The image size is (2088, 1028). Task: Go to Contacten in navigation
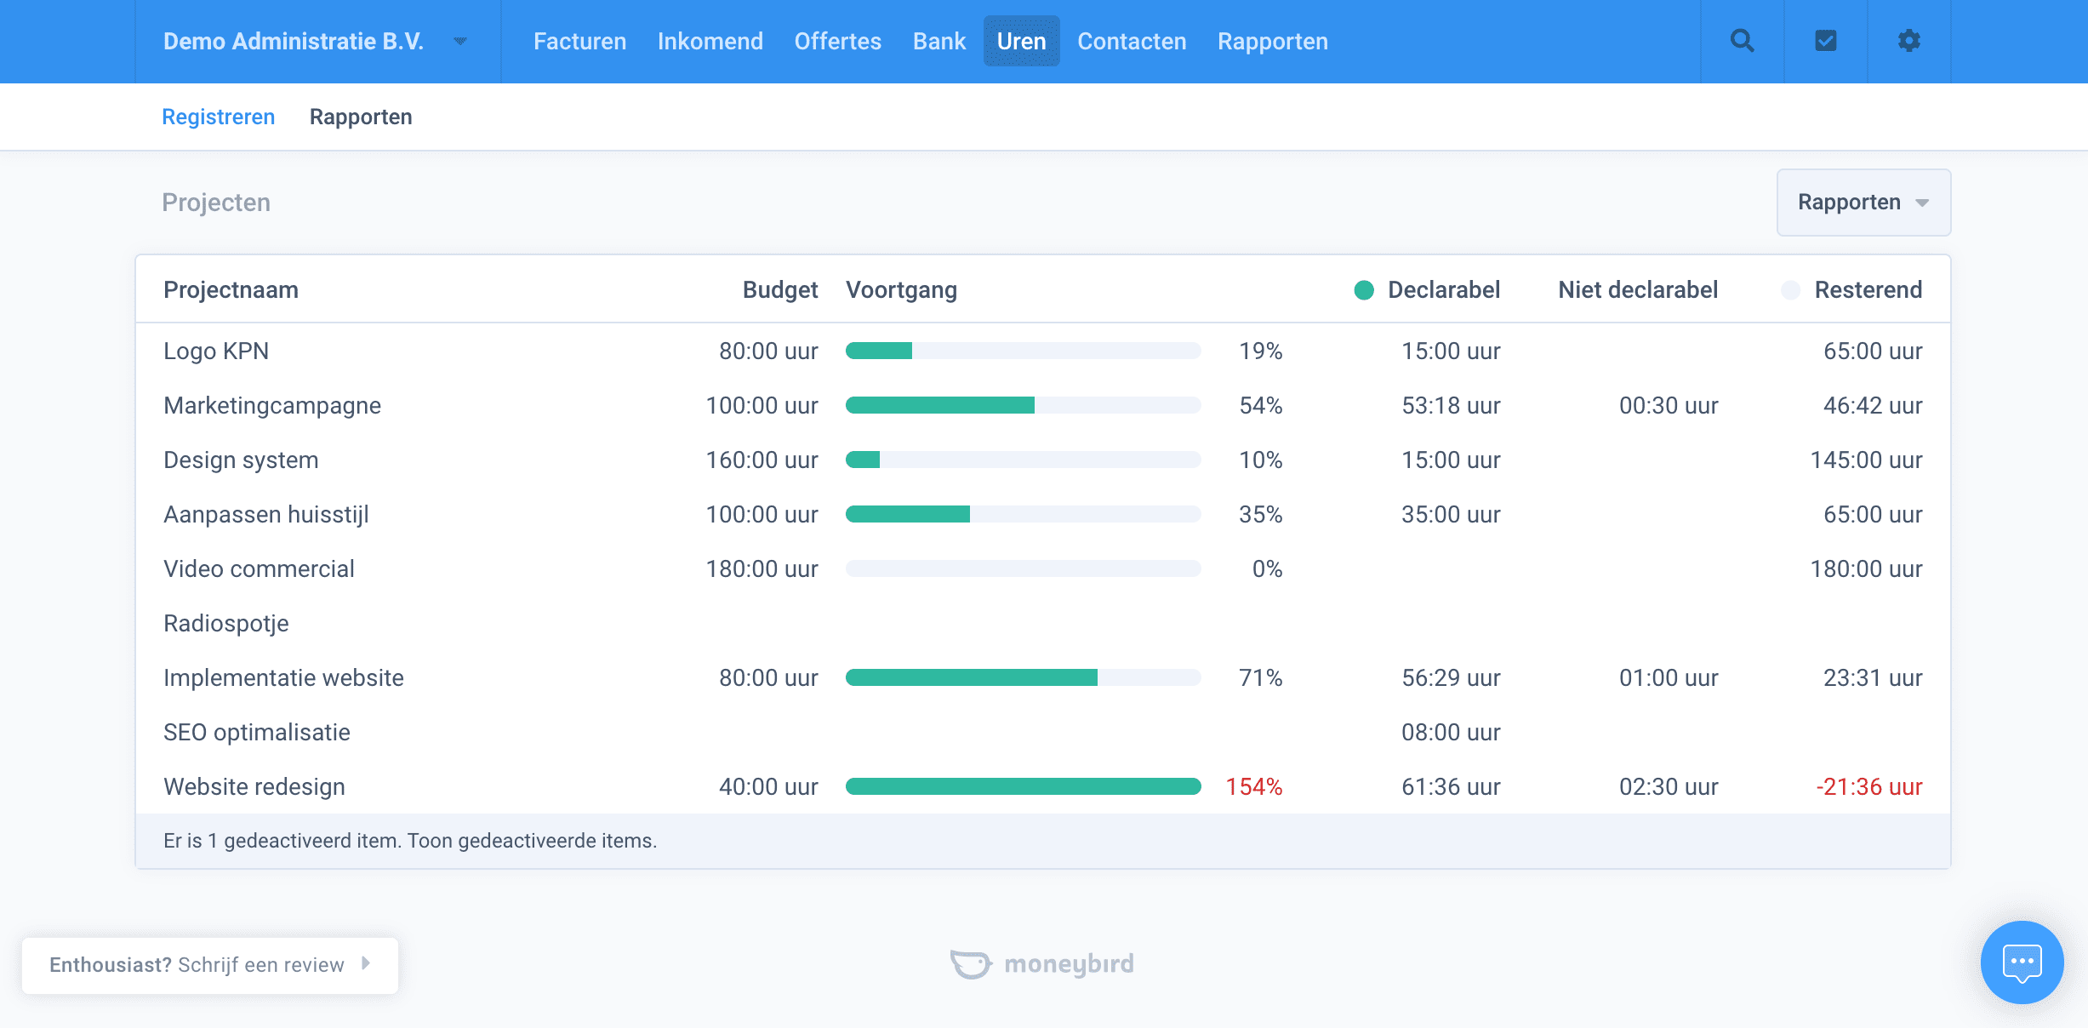(1131, 41)
